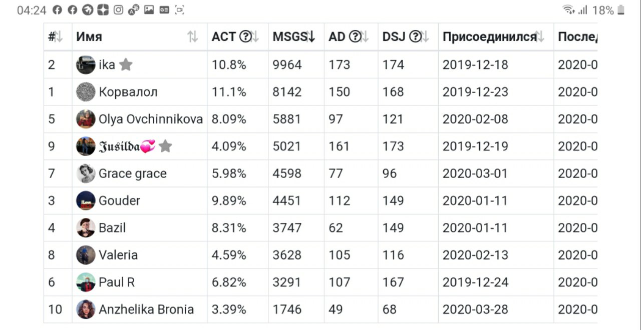Screen dimensions: 641x330
Task: Click the Paul R avatar image
Action: click(x=86, y=282)
